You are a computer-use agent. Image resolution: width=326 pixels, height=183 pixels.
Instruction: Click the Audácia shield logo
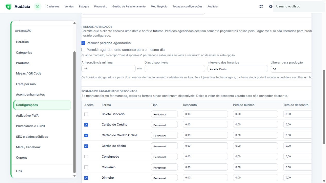click(x=9, y=7)
